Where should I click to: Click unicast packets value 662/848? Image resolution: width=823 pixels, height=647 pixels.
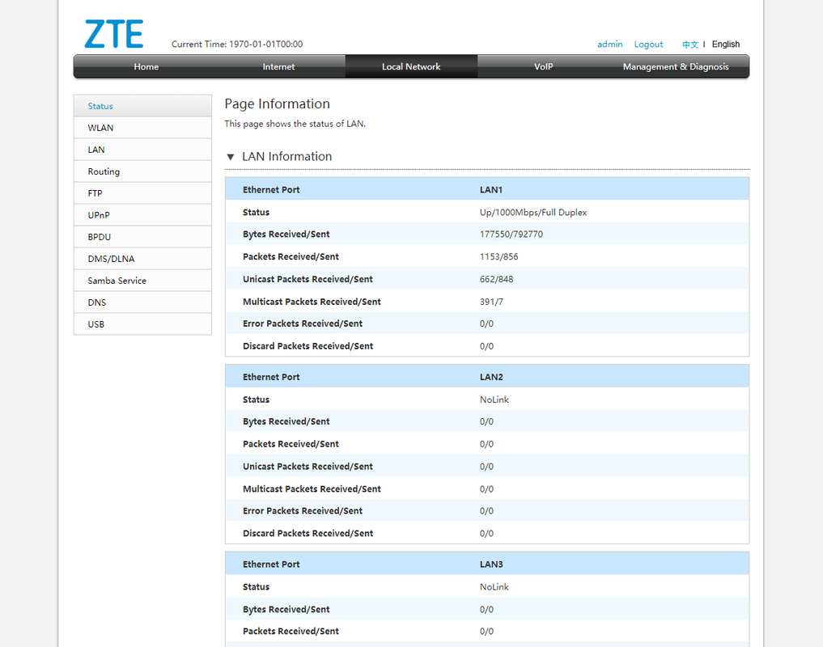(497, 279)
